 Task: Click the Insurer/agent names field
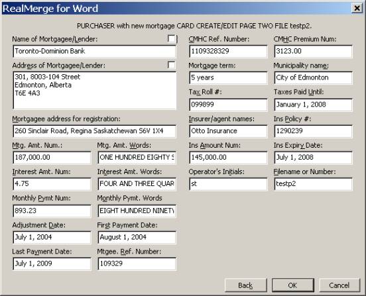point(228,131)
